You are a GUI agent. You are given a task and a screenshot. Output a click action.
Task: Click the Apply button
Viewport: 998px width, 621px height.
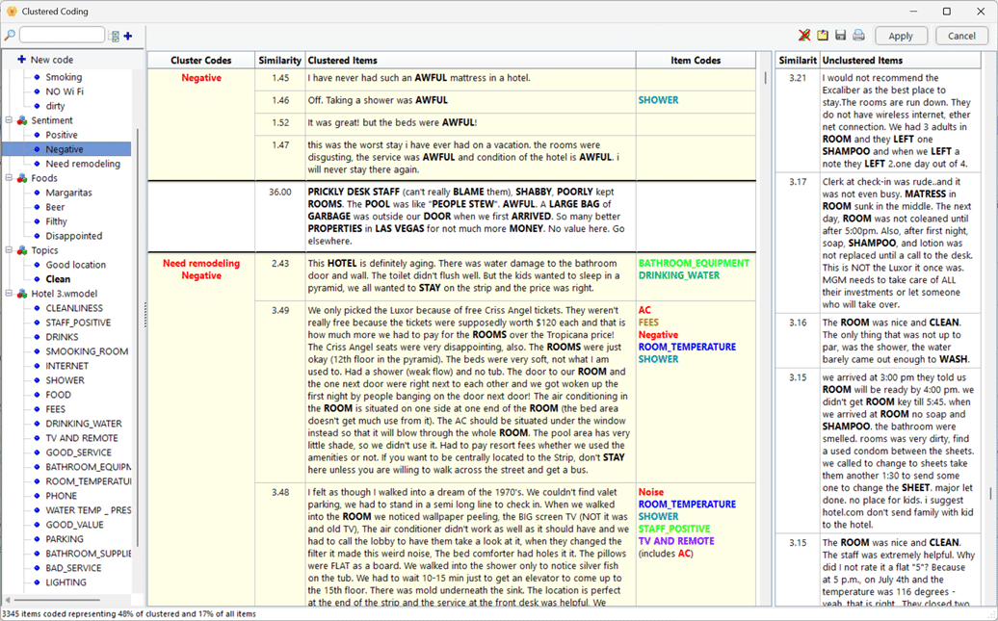pos(901,36)
